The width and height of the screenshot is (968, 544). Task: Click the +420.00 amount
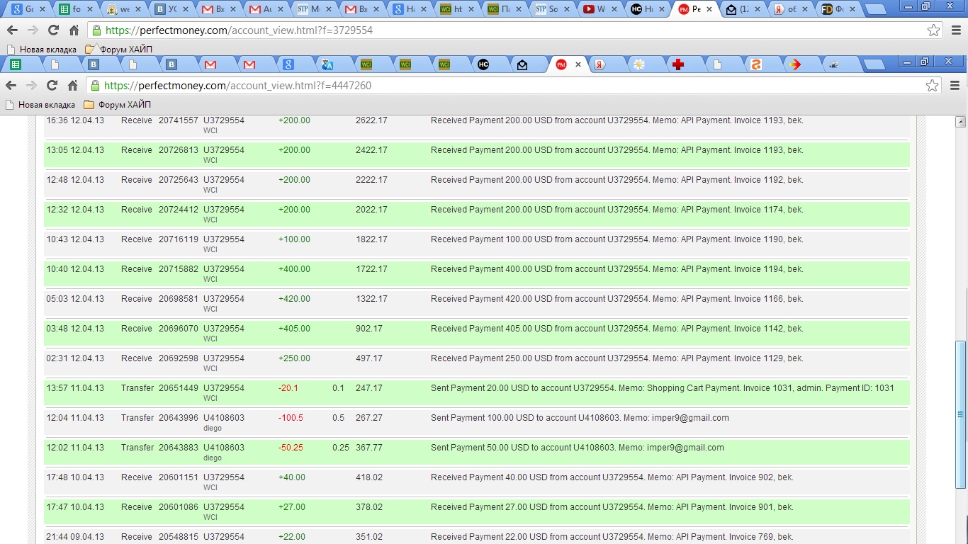pos(294,299)
